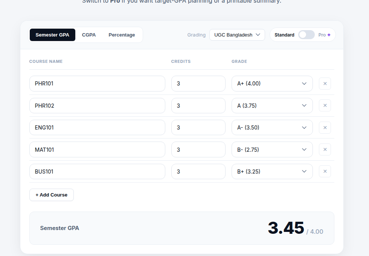Edit the credits field for PHR102

click(198, 106)
